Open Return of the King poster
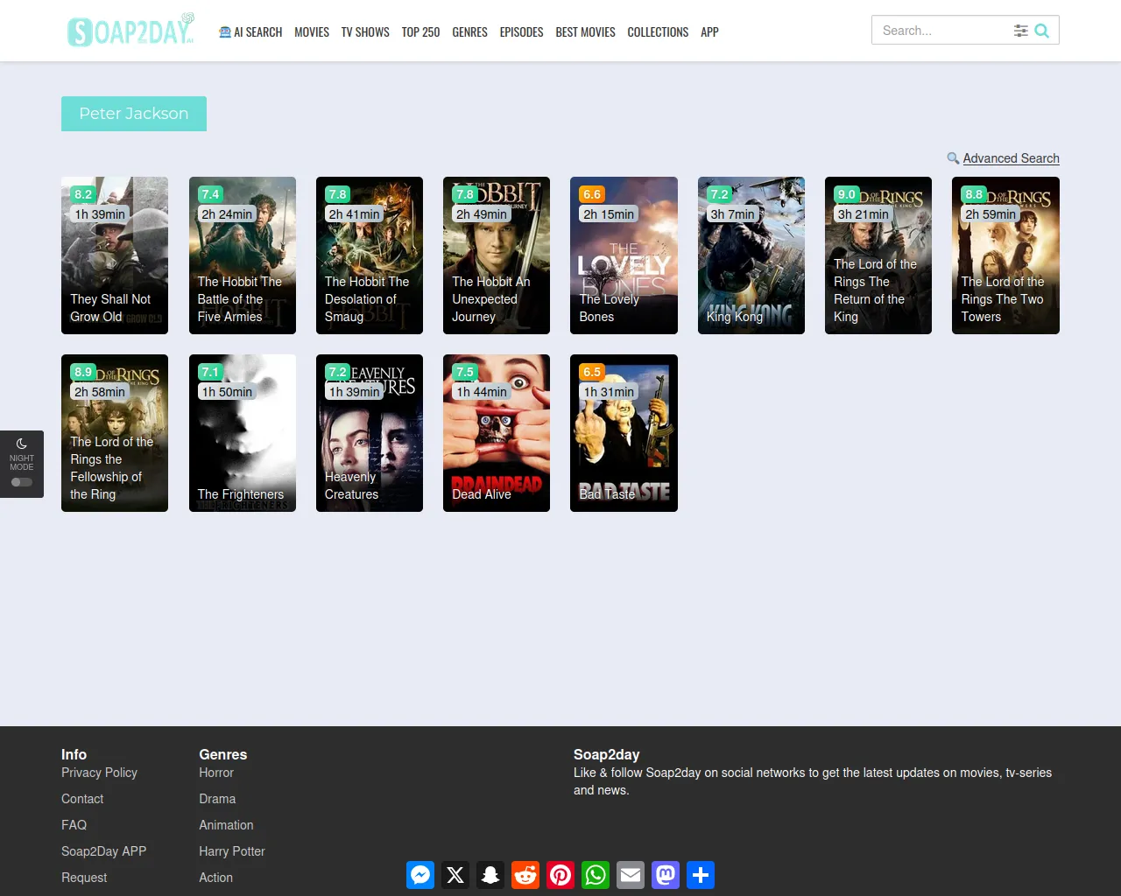 pyautogui.click(x=878, y=255)
